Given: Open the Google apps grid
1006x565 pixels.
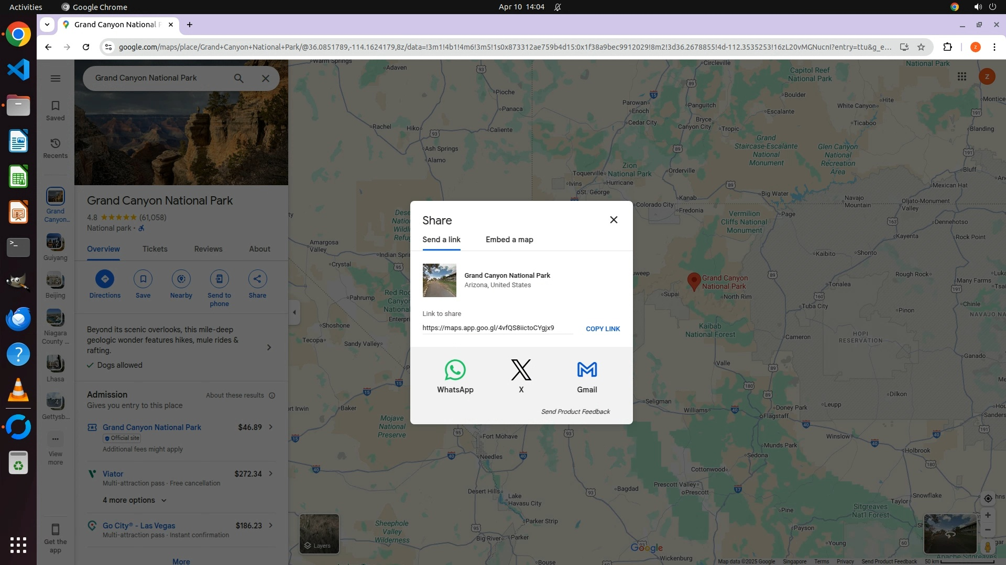Looking at the screenshot, I should 961,77.
